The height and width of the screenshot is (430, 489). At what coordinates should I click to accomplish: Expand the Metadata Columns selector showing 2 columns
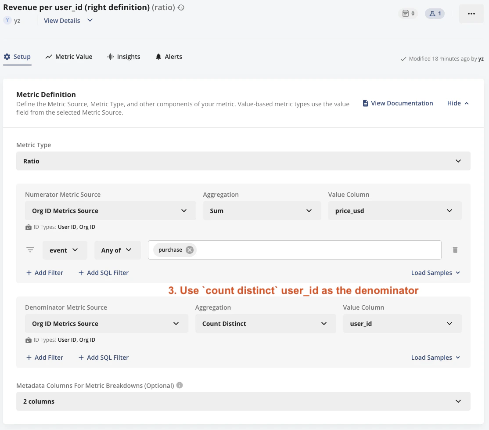(x=243, y=401)
